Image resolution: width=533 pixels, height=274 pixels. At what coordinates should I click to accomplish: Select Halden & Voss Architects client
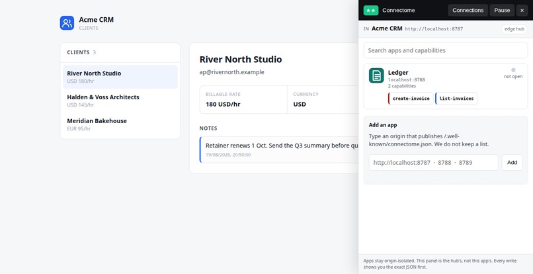pyautogui.click(x=120, y=101)
